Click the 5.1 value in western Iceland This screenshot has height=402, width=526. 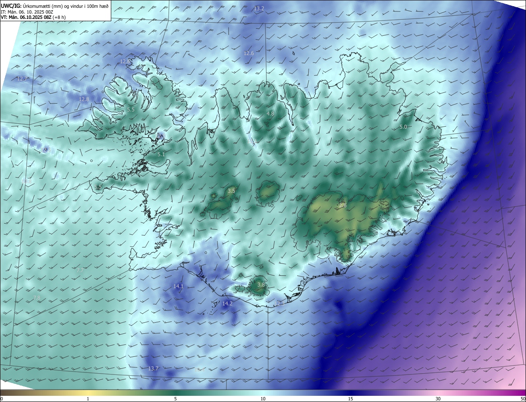pyautogui.click(x=161, y=155)
